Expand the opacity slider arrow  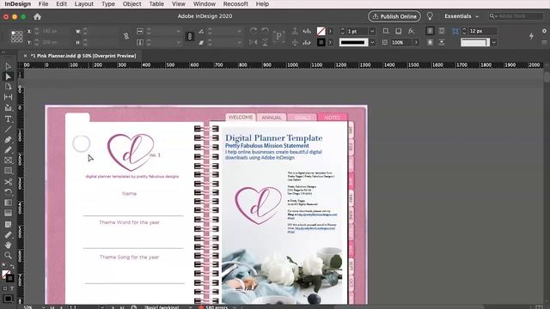point(416,42)
